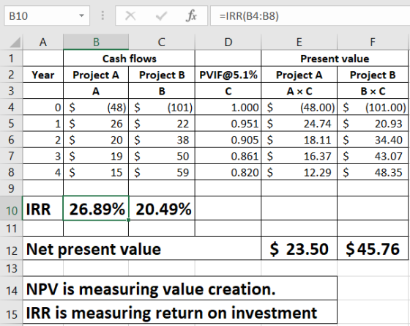410x326 pixels.
Task: Click the PVIF cell showing 0.951
Action: (228, 123)
